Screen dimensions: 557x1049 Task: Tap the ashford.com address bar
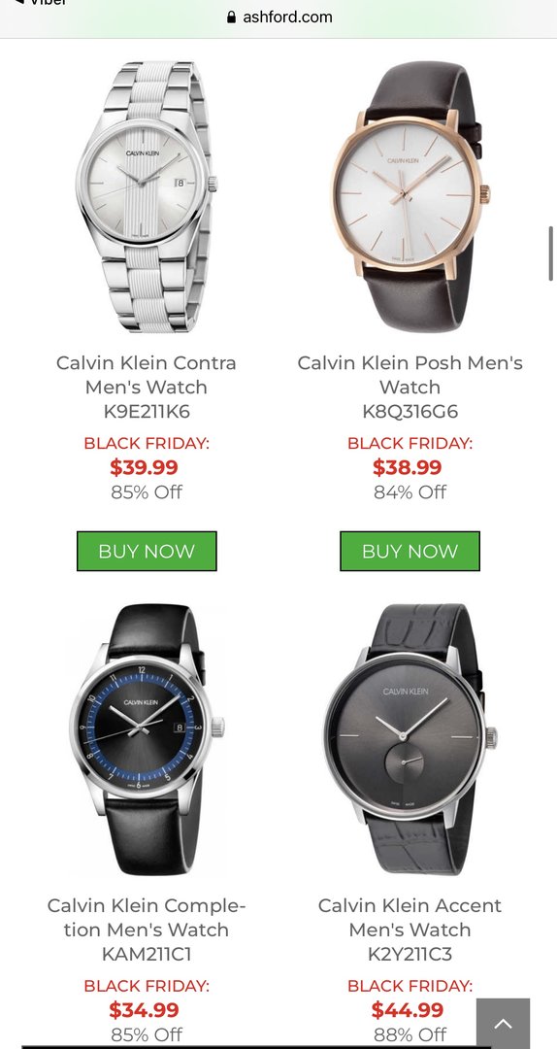[x=278, y=17]
